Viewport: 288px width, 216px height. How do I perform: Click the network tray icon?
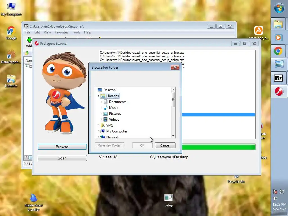282,192
